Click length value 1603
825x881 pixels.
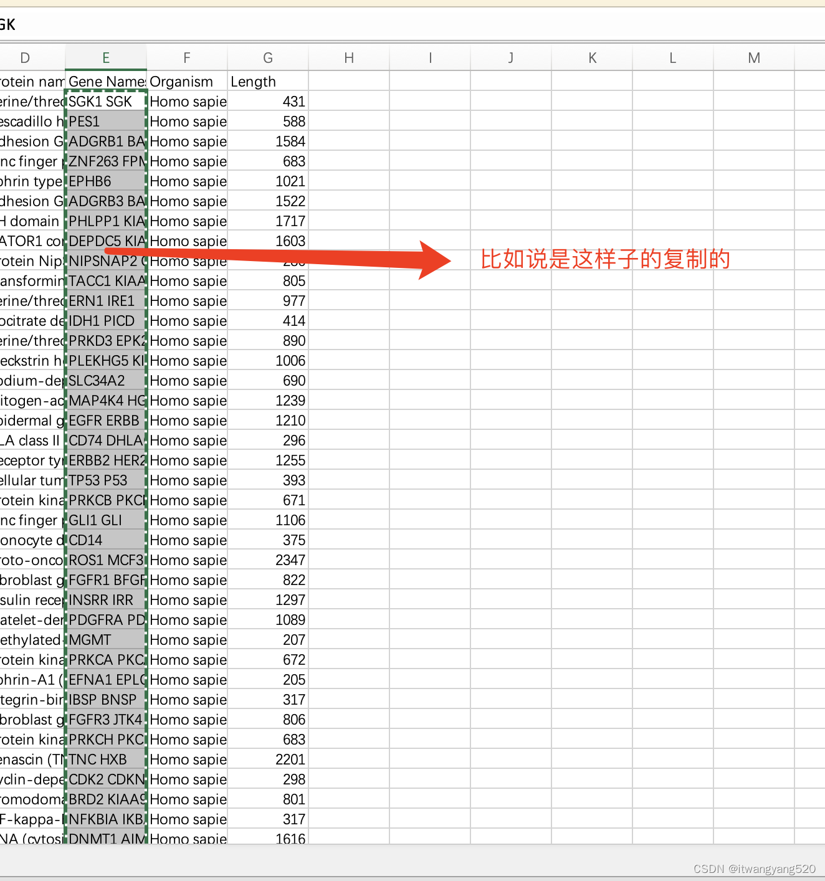pyautogui.click(x=268, y=240)
